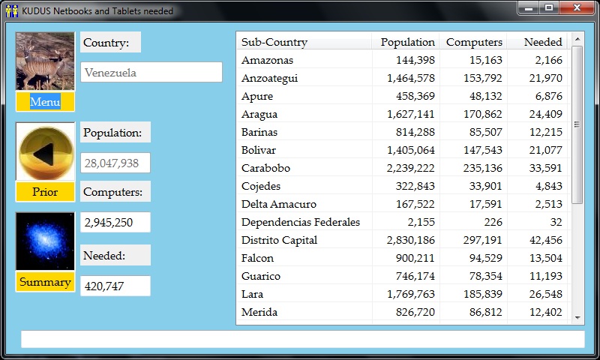Click the Population field showing 28,047,938
Viewport: 600px width, 360px height.
(x=115, y=163)
